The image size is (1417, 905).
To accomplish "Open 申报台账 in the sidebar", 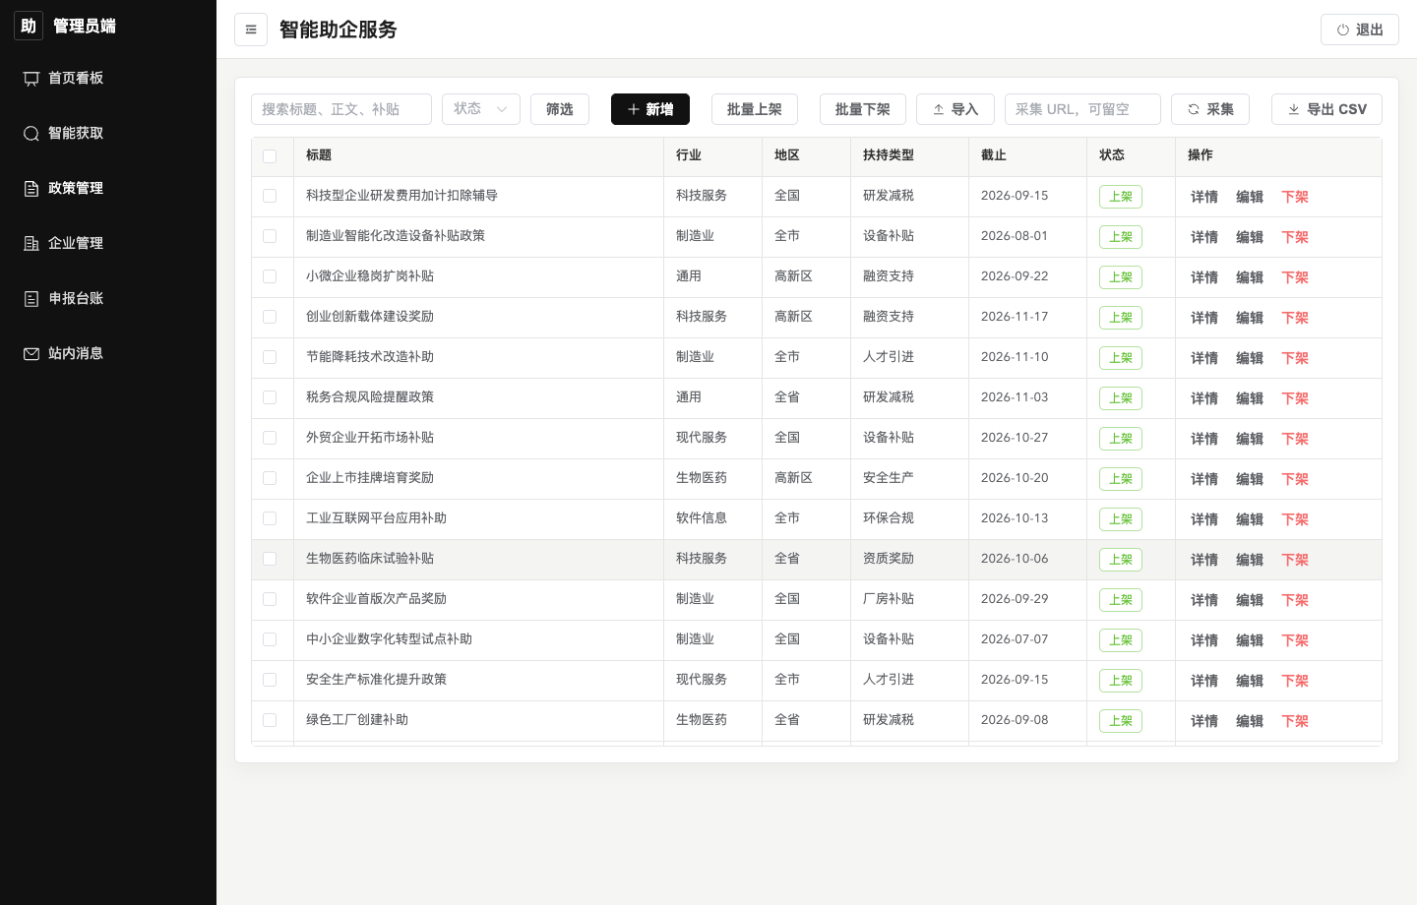I will (108, 298).
